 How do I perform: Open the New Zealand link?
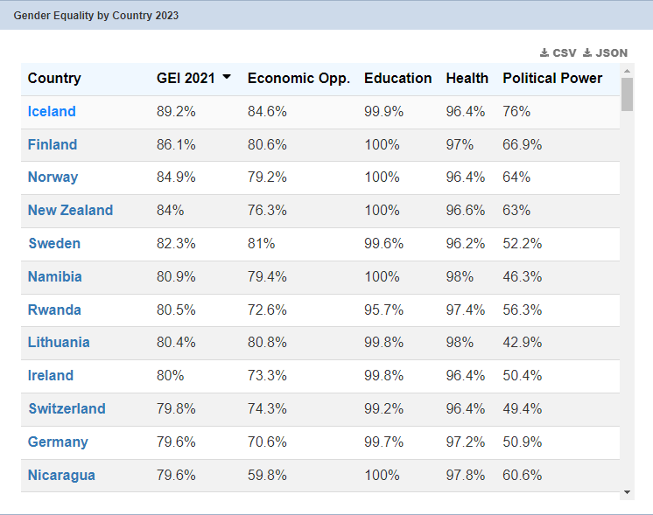(70, 210)
